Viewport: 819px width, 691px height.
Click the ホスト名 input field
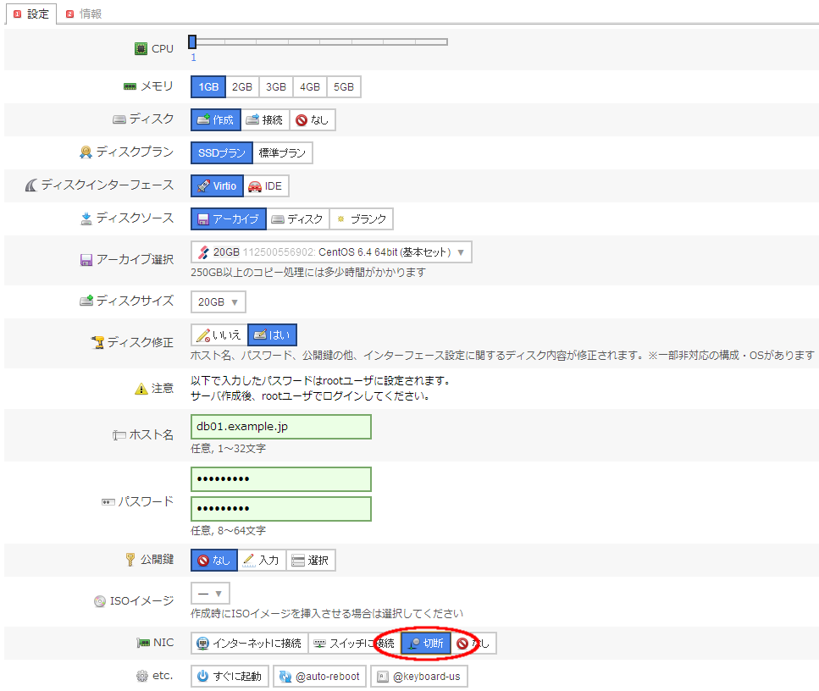pos(281,427)
